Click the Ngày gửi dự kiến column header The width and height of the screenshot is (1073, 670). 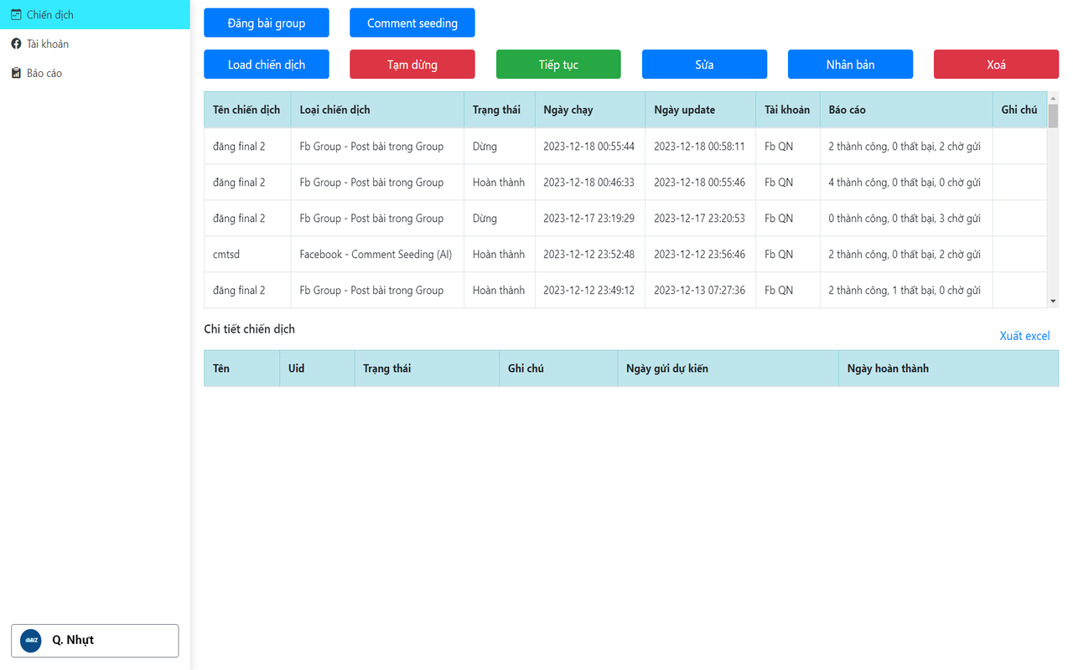[728, 368]
